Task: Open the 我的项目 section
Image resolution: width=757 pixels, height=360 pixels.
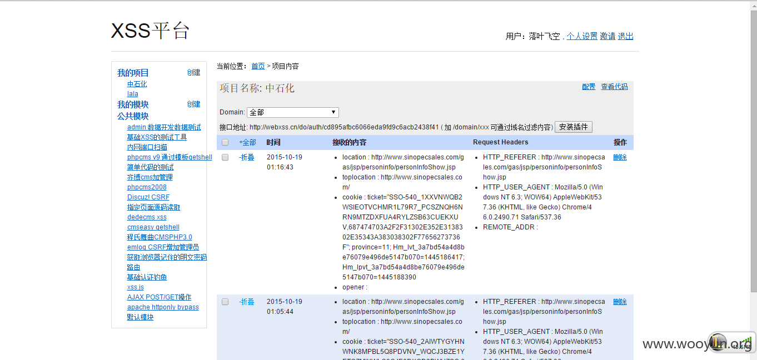Action: (x=133, y=73)
